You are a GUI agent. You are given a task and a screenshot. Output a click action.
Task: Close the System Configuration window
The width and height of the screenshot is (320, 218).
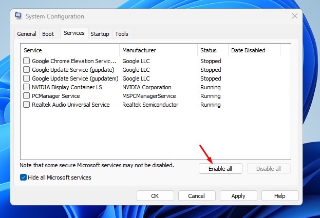point(294,16)
